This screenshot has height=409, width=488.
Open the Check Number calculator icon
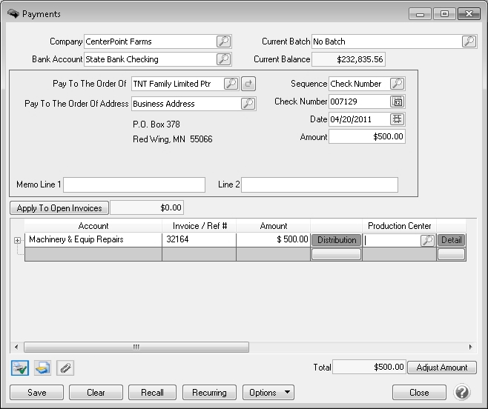[398, 102]
